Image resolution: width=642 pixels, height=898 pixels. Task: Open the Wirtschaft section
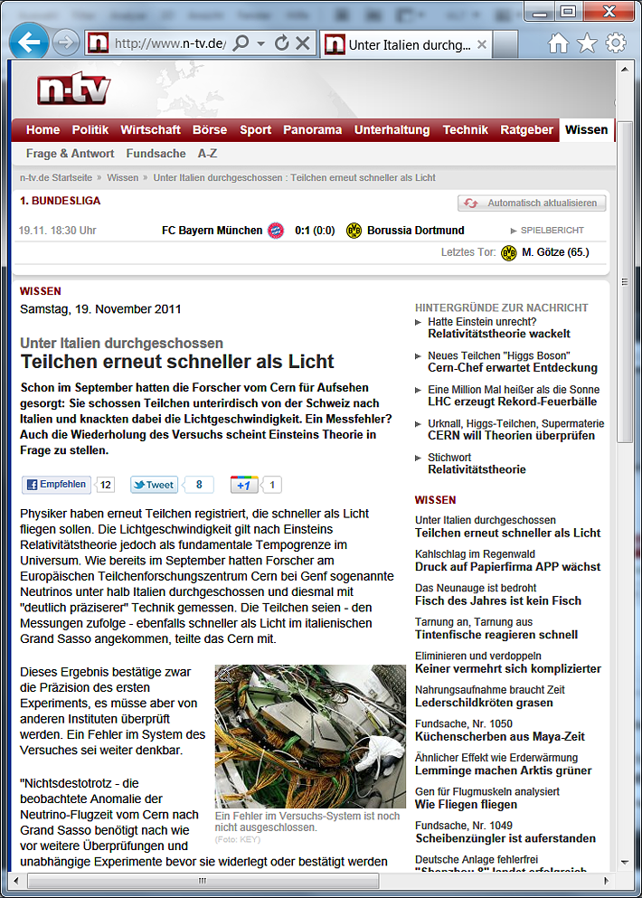(151, 130)
